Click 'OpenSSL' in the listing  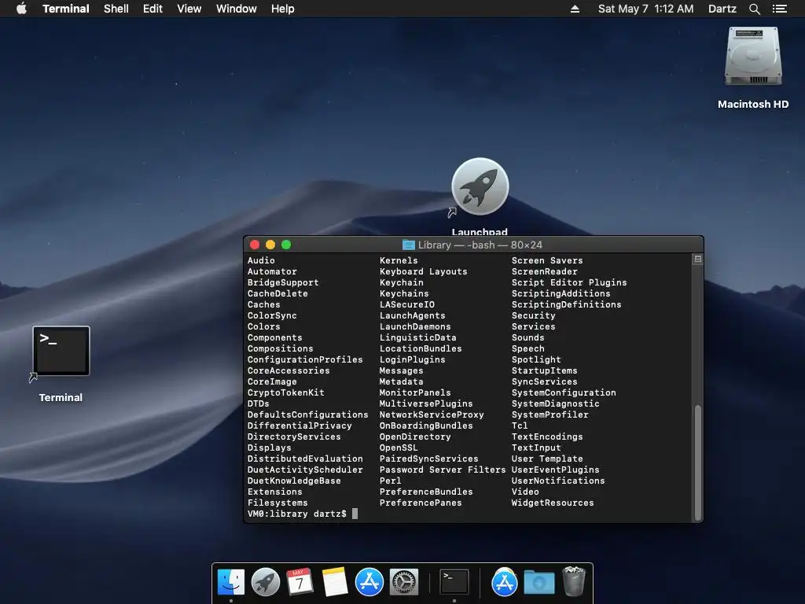coord(399,447)
